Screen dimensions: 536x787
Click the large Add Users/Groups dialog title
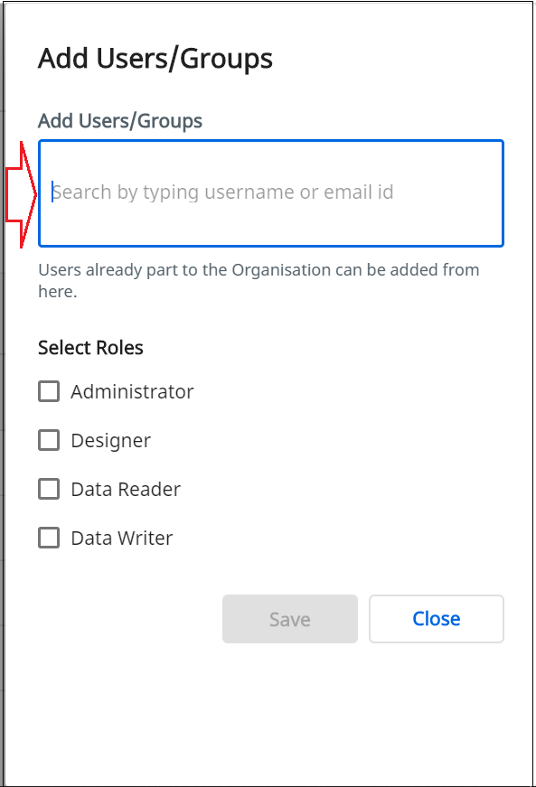pyautogui.click(x=155, y=59)
